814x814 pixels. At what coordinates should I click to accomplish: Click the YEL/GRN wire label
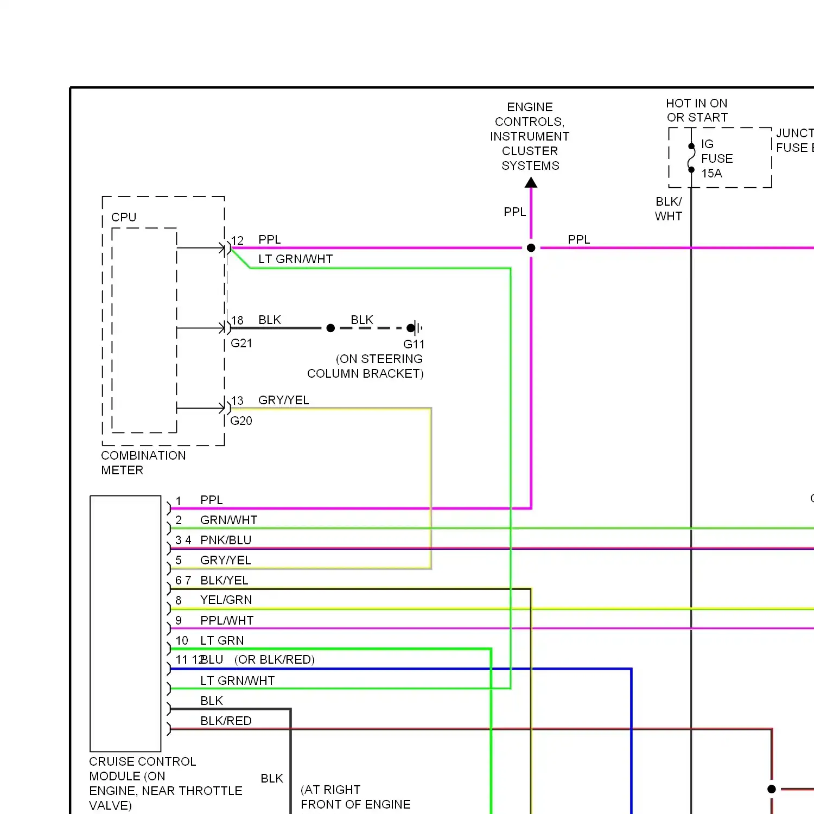226,600
